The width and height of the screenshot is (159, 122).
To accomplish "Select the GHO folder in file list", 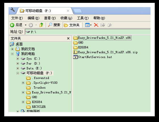I will click(x=78, y=43).
